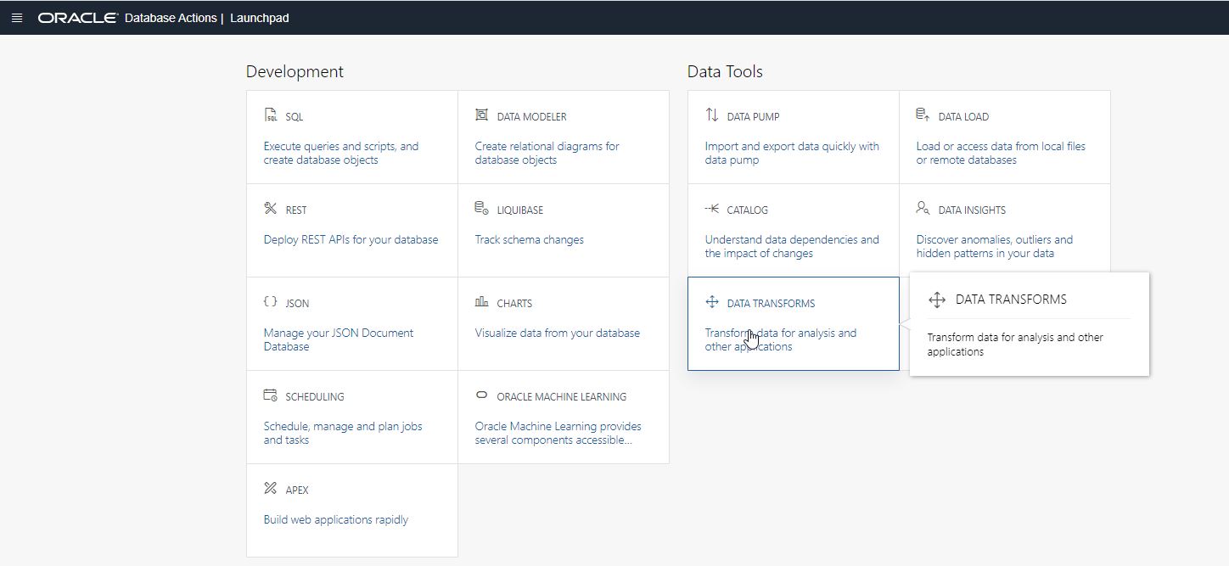This screenshot has height=566, width=1229.
Task: Click the Liquibase database icon
Action: point(481,209)
